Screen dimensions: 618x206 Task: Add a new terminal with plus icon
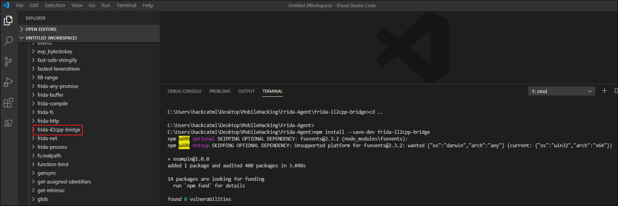[604, 91]
